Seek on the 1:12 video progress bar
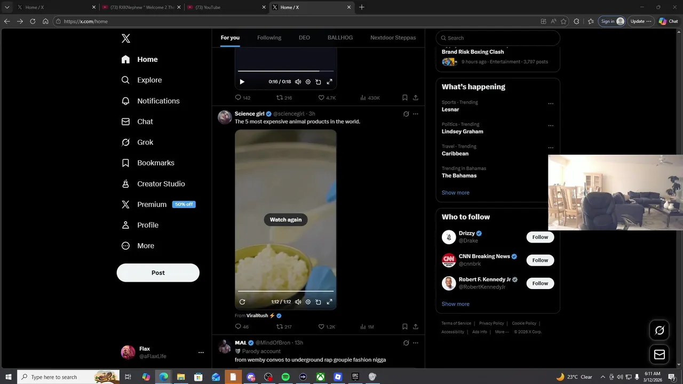The height and width of the screenshot is (384, 683). point(285,291)
